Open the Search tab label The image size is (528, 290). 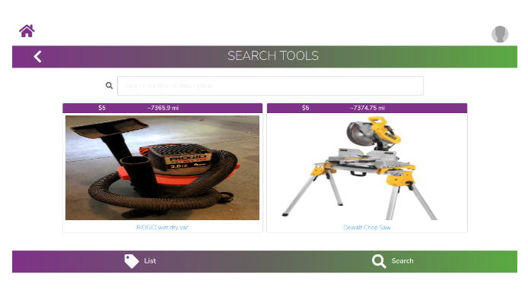(402, 260)
